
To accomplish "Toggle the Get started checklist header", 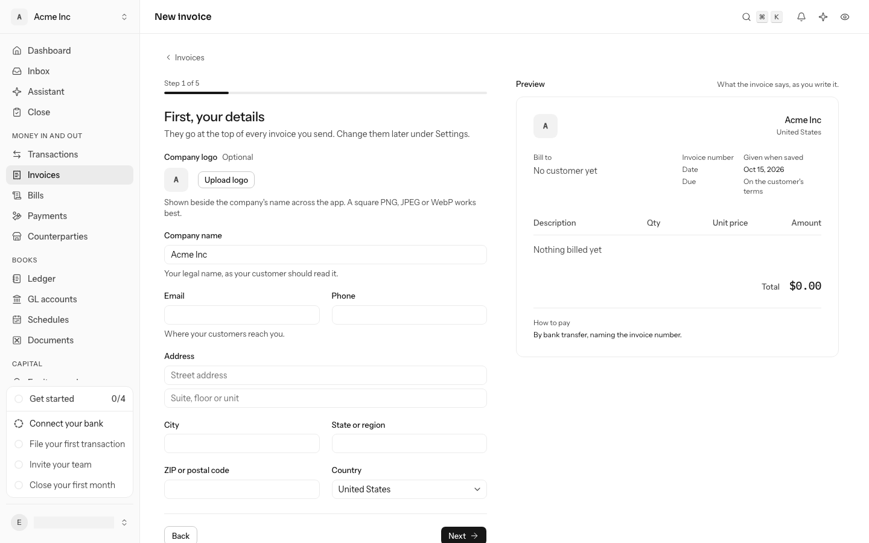I will pyautogui.click(x=69, y=399).
